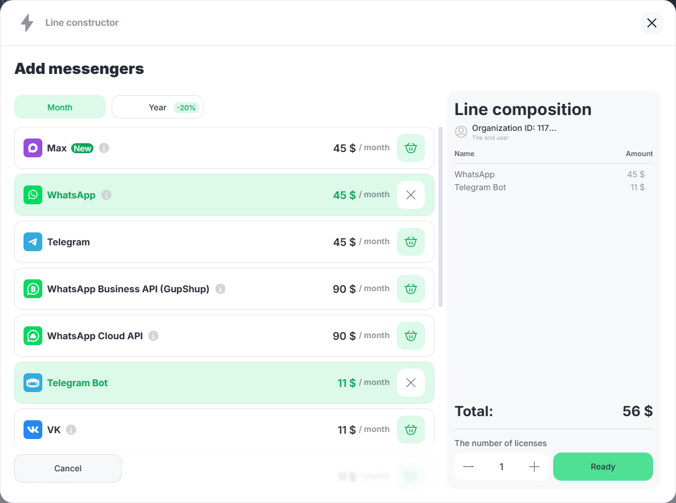Switch to Year billing with -20% discount

coord(158,107)
